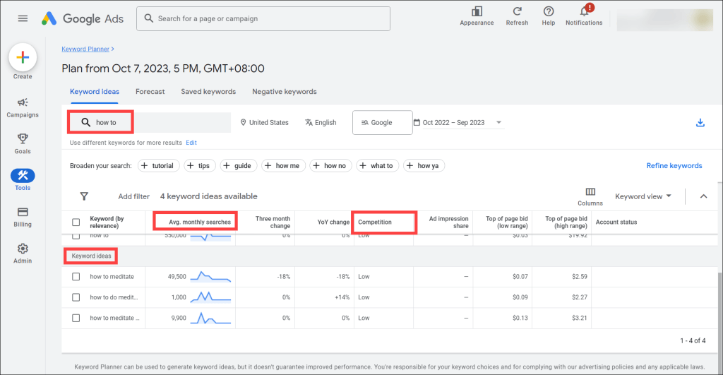Screen dimensions: 723x375
Task: Click the Create plus button
Action: tap(23, 57)
